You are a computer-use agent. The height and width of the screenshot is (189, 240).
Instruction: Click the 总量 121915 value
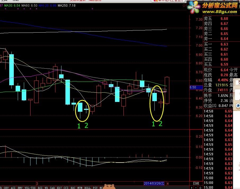(x=222, y=85)
